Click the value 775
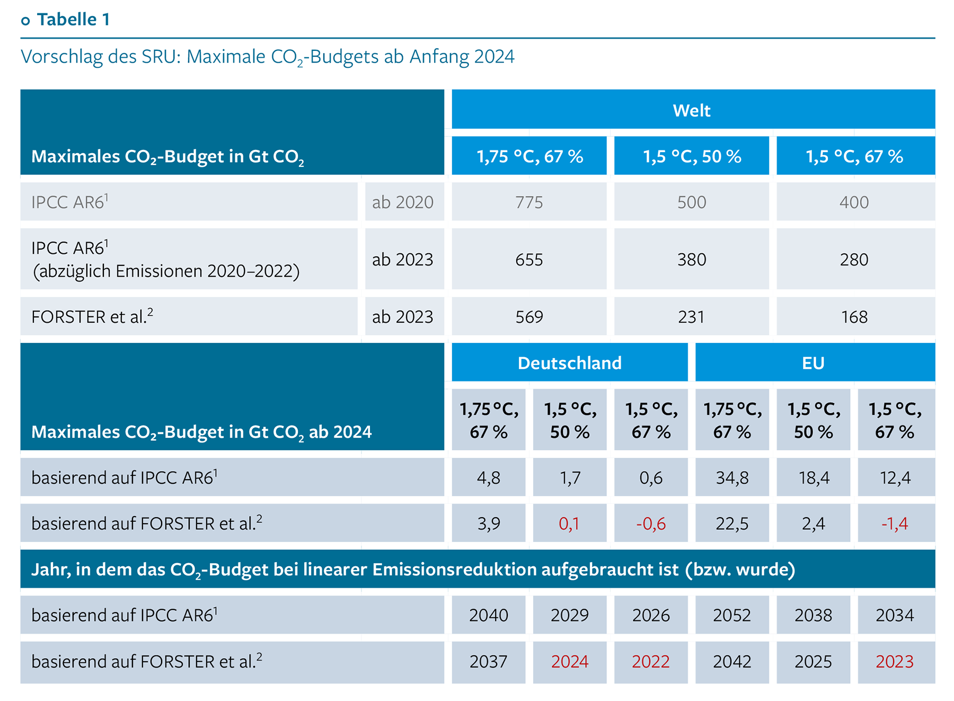This screenshot has height=701, width=954. pos(529,202)
